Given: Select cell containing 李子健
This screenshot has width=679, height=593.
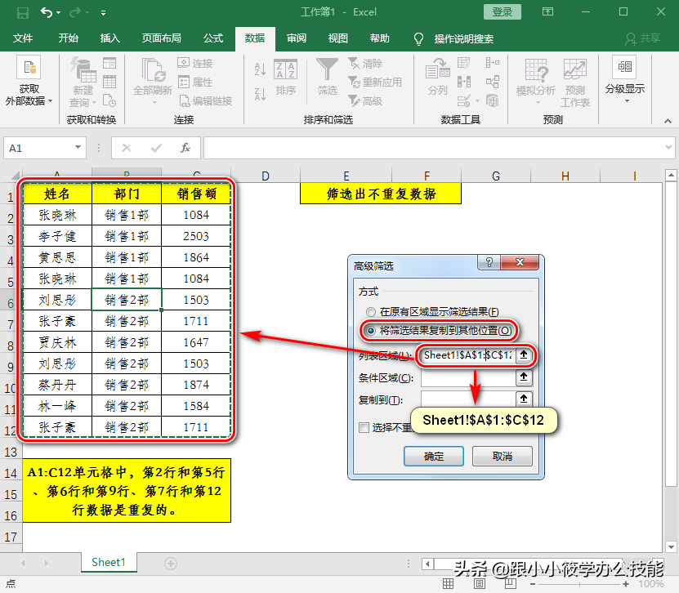Looking at the screenshot, I should click(x=57, y=236).
